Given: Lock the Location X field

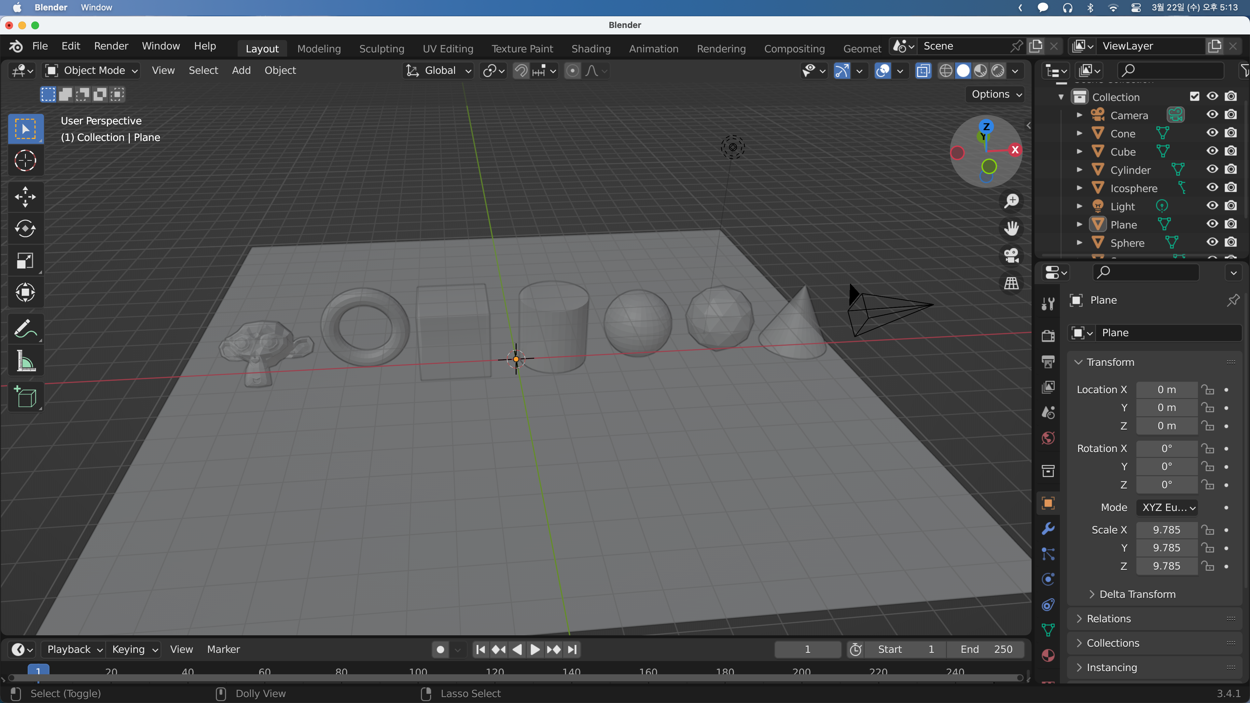Looking at the screenshot, I should coord(1207,390).
